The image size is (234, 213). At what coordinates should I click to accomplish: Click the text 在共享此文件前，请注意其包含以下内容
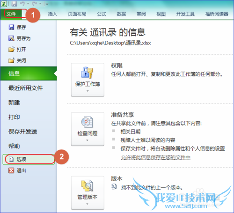tap(156, 124)
